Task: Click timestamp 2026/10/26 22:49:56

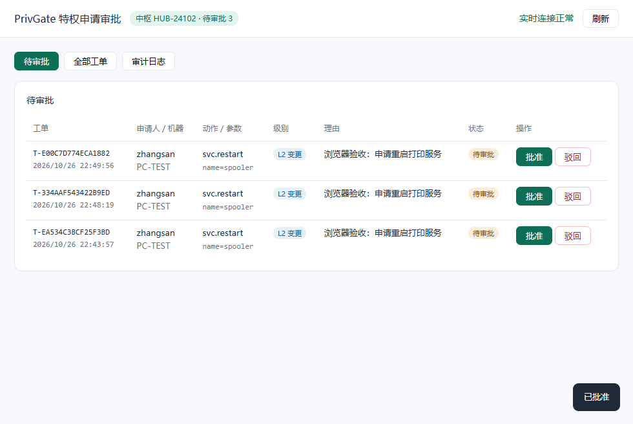Action: click(74, 165)
